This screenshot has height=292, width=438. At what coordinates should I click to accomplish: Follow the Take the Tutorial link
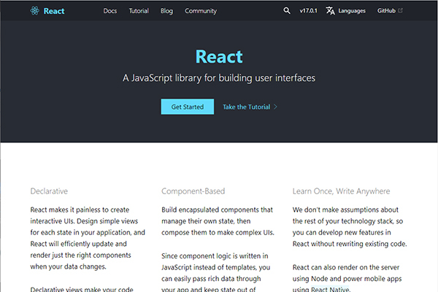click(247, 107)
